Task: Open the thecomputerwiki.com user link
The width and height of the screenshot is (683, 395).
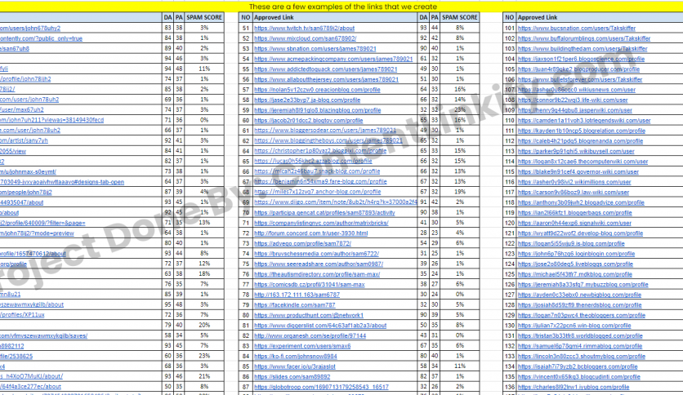Action: (x=583, y=162)
